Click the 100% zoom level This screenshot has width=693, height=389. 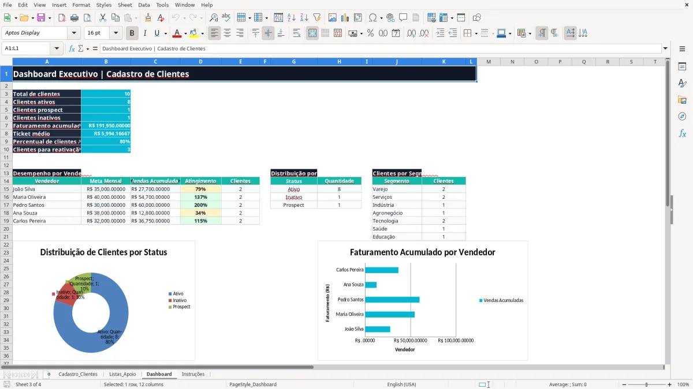(683, 384)
